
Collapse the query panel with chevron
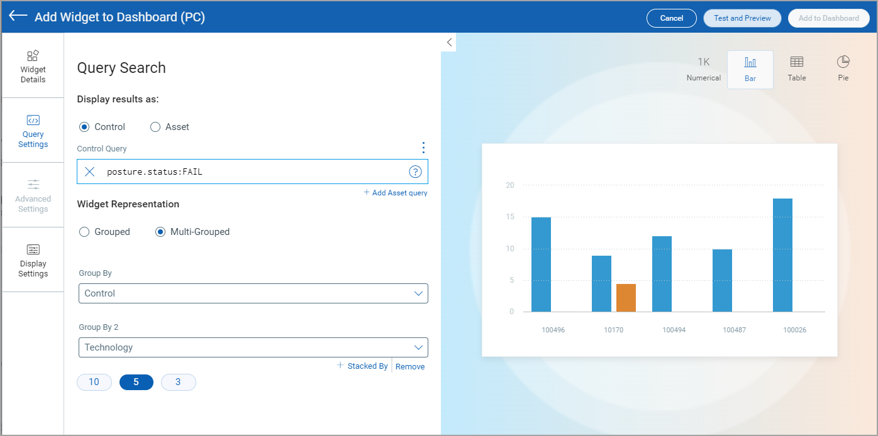(449, 42)
